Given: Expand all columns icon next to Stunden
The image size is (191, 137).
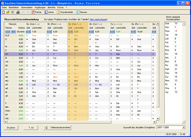Looking at the screenshot, I should click(13, 32).
